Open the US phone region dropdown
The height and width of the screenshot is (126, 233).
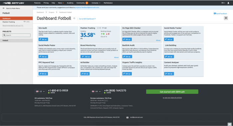[40, 92]
